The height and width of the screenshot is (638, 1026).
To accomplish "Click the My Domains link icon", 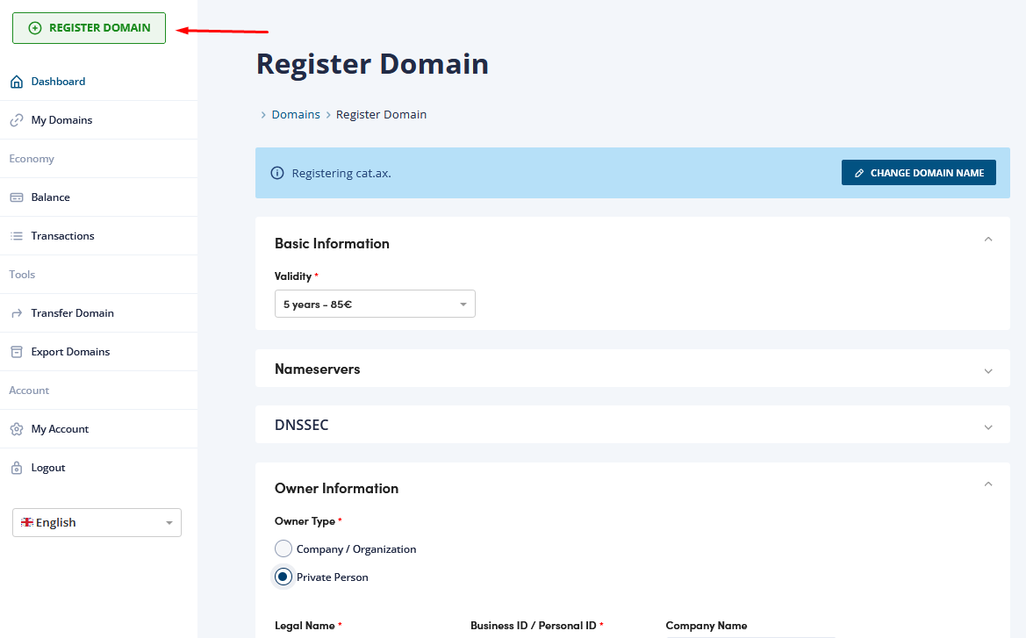I will (x=16, y=120).
